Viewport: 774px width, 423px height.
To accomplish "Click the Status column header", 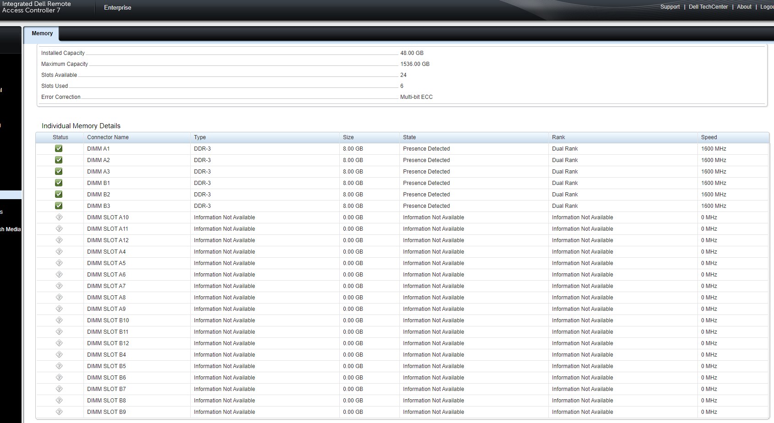I will point(60,137).
